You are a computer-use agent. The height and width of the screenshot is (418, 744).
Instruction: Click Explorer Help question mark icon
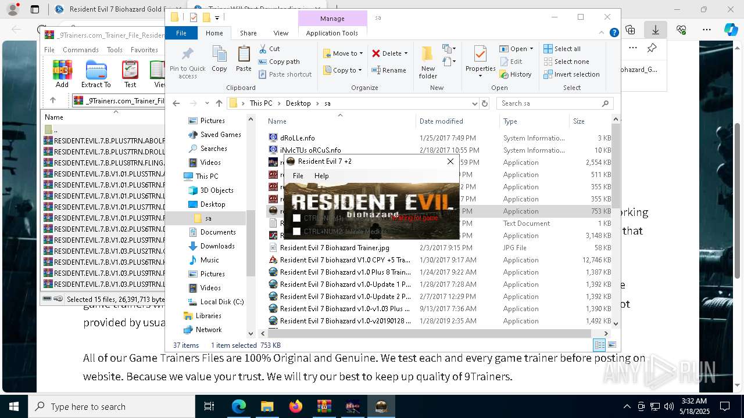(614, 33)
